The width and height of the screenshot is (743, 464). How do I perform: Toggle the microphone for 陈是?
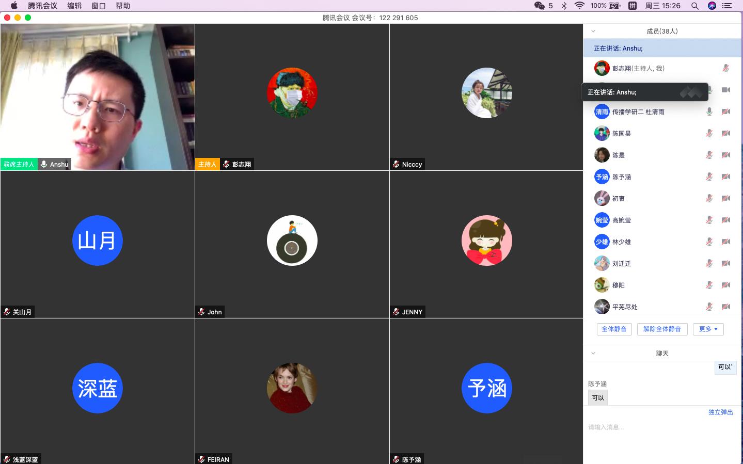click(709, 155)
